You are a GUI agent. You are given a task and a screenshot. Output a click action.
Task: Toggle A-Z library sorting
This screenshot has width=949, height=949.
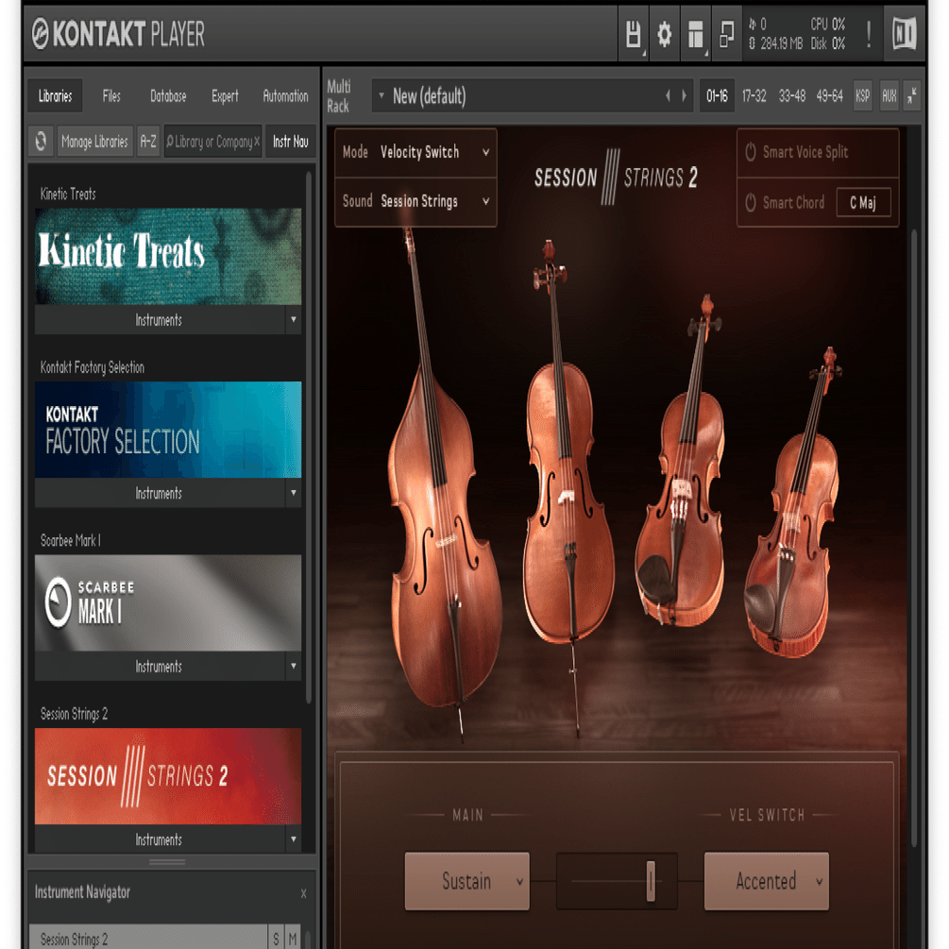click(148, 142)
